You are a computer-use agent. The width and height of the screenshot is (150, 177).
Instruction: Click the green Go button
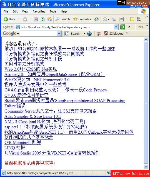click(x=125, y=27)
